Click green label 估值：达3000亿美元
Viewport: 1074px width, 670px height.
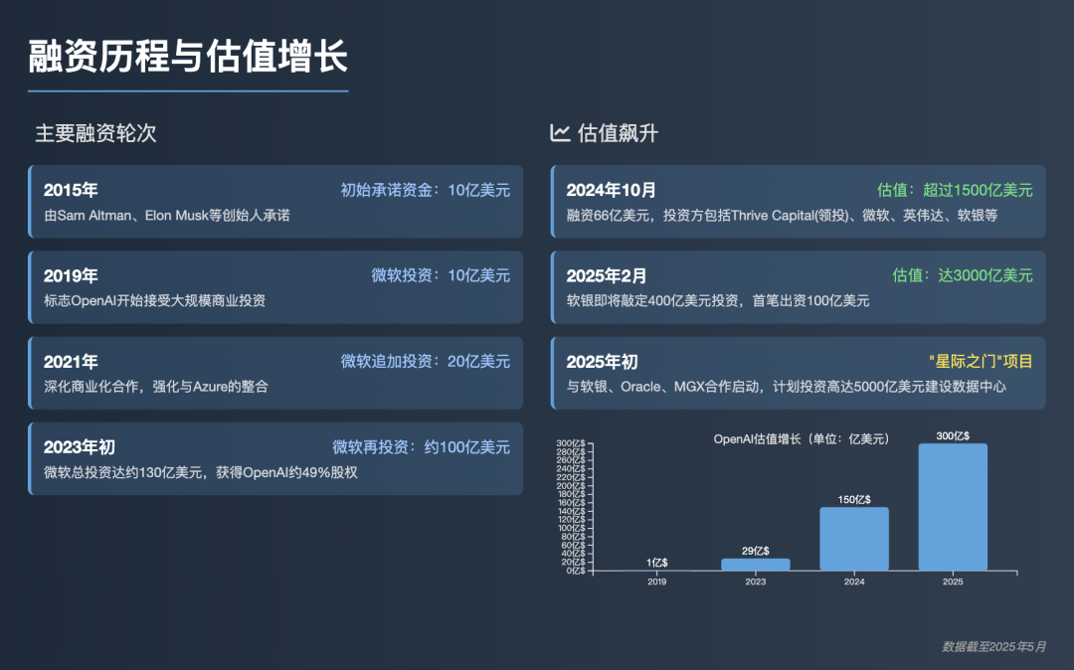point(963,275)
